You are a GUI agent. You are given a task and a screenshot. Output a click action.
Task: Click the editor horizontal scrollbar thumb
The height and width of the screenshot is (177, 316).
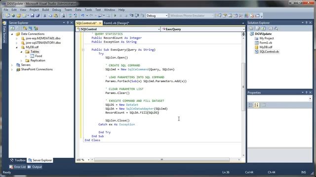pos(162,160)
